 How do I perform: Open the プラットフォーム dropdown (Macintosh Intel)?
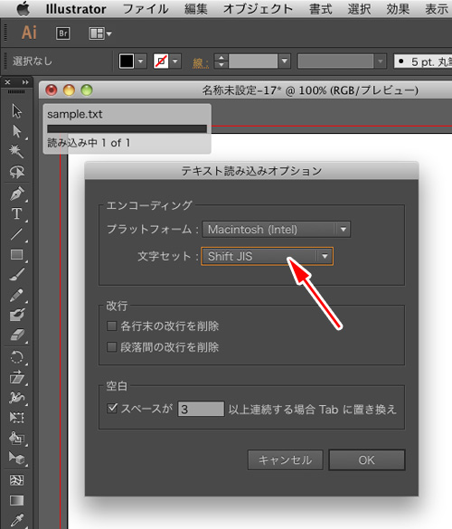[x=277, y=230]
